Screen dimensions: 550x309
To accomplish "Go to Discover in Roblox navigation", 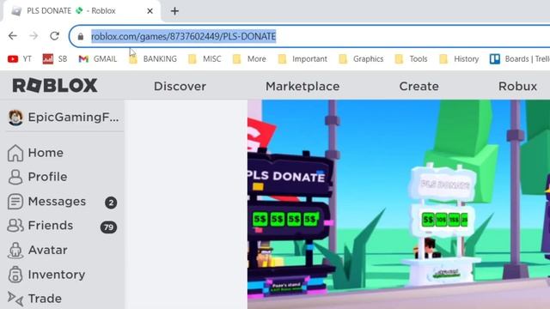I will [x=180, y=86].
